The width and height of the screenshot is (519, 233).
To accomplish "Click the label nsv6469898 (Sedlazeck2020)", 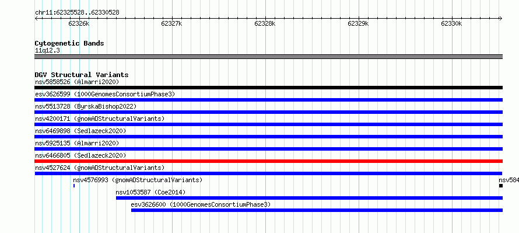I will click(80, 131).
